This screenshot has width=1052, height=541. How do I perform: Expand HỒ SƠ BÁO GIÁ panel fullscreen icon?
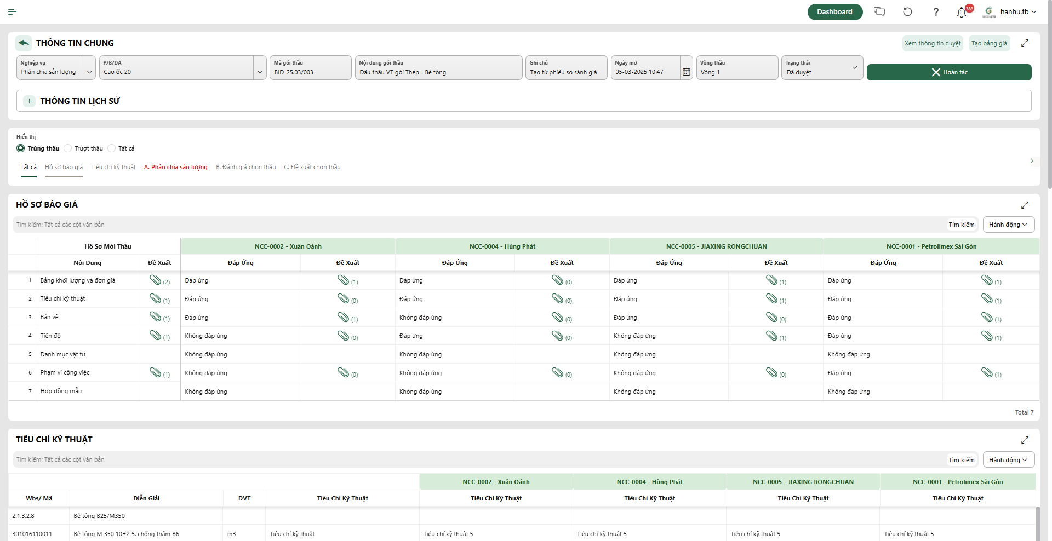click(1025, 205)
